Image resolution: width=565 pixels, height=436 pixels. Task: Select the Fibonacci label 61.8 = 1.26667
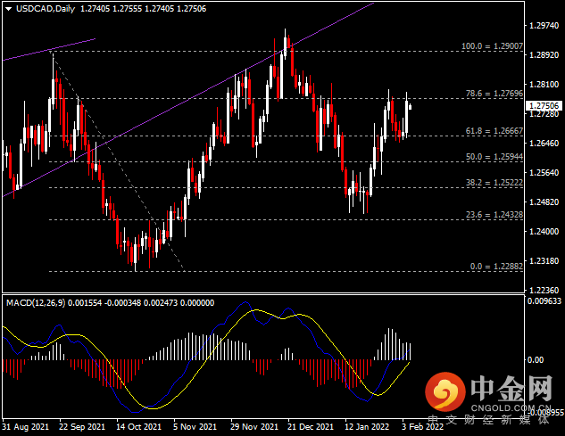pyautogui.click(x=494, y=131)
